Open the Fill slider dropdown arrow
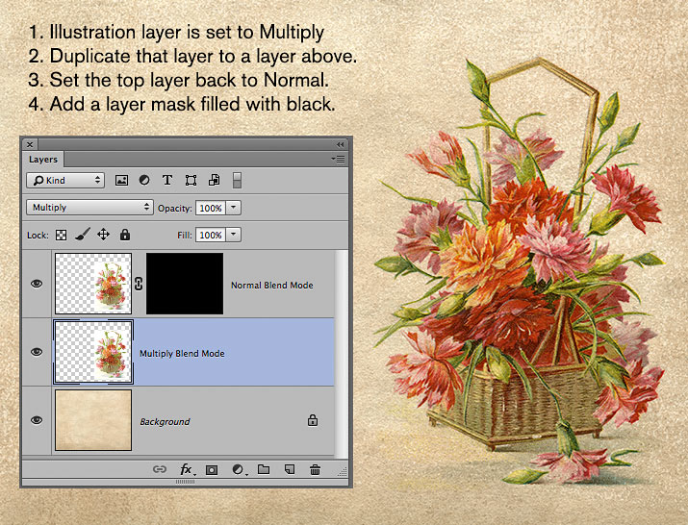The height and width of the screenshot is (525, 688). [234, 235]
